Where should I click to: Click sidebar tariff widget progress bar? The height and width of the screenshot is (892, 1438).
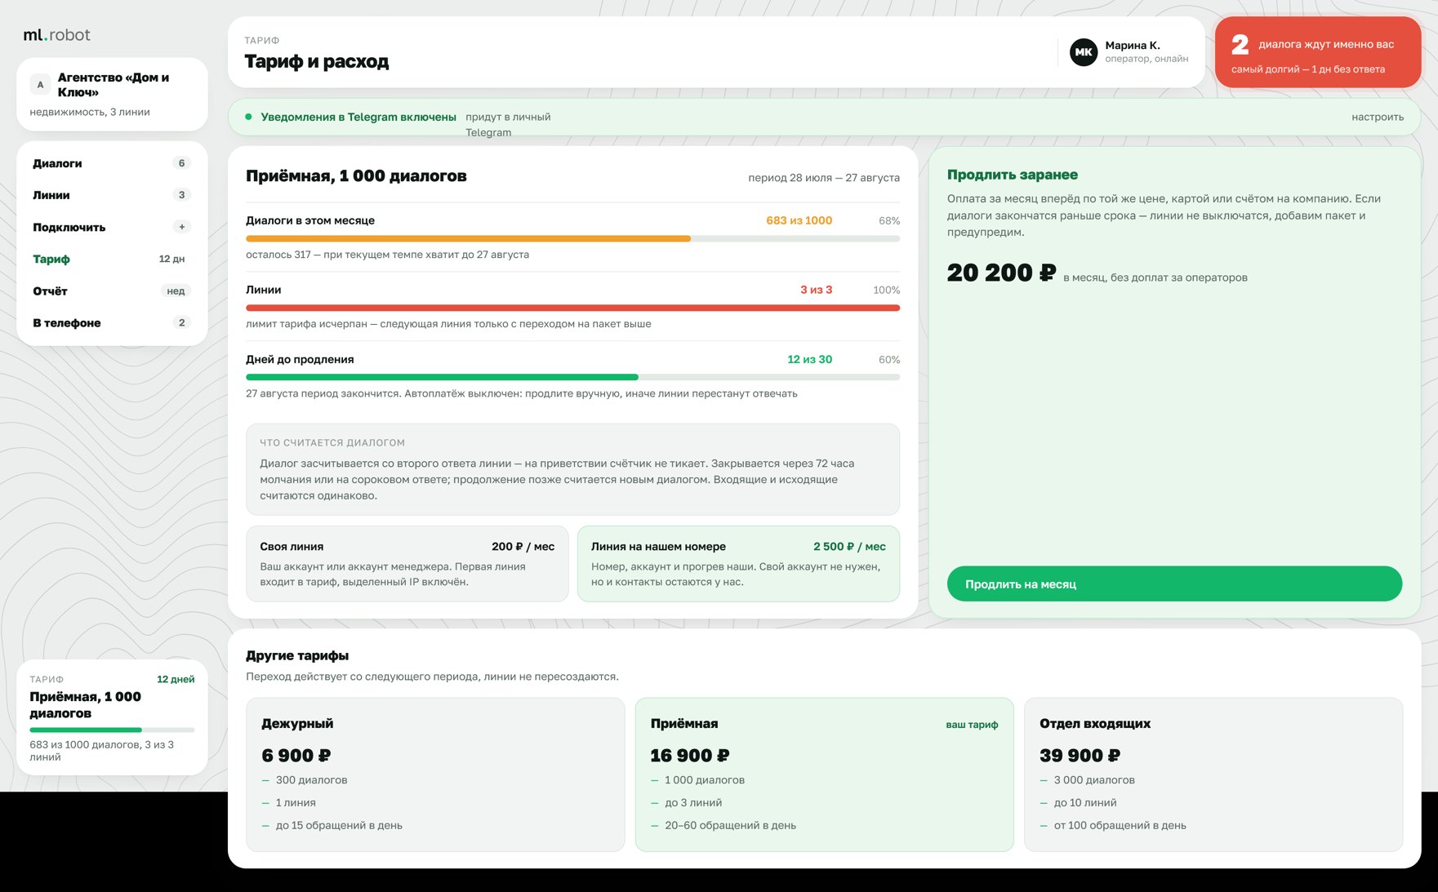[x=112, y=730]
